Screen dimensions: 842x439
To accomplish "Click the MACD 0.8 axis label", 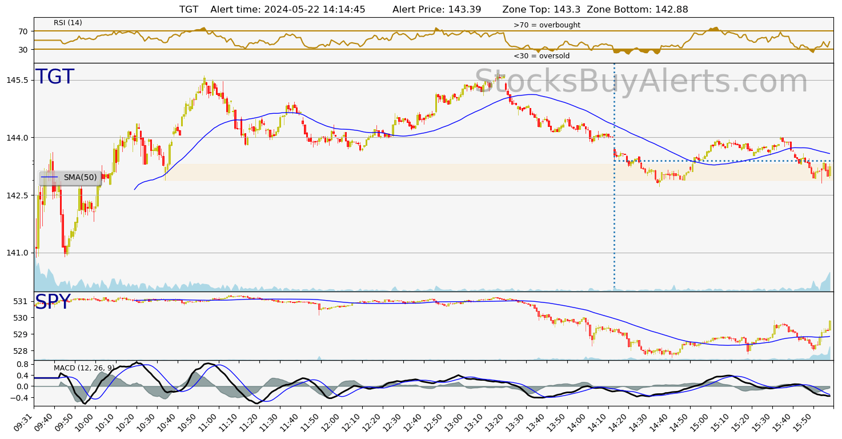I will pyautogui.click(x=23, y=364).
